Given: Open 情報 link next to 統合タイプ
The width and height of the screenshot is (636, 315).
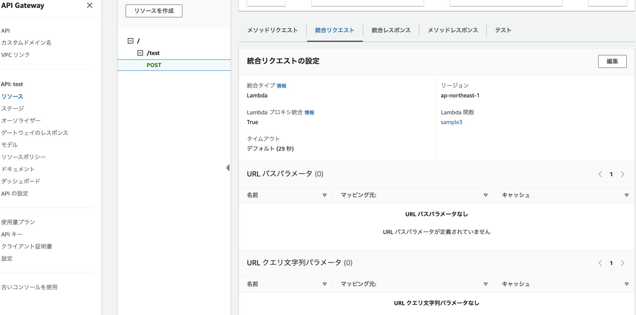Looking at the screenshot, I should (x=281, y=86).
